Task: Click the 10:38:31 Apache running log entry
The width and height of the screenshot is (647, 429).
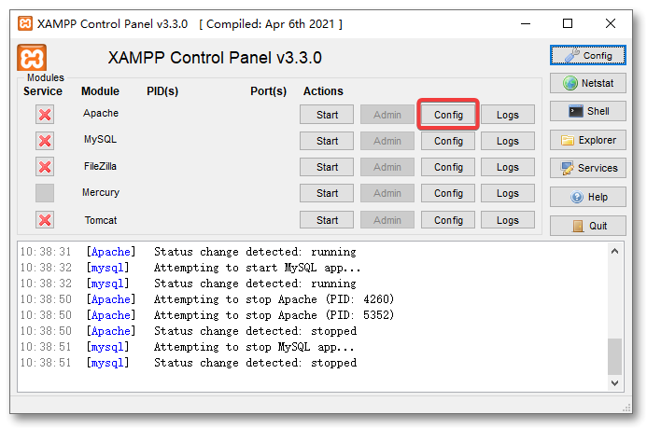Action: click(x=189, y=252)
